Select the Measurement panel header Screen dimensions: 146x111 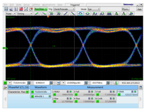pos(95,87)
